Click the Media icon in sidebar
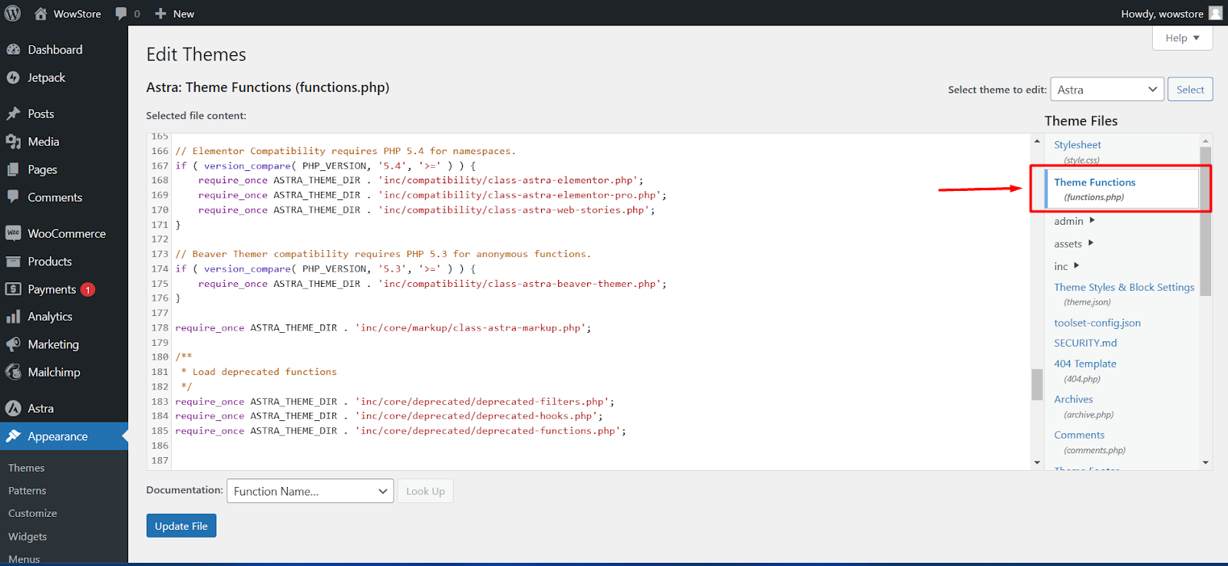The height and width of the screenshot is (566, 1228). tap(13, 142)
